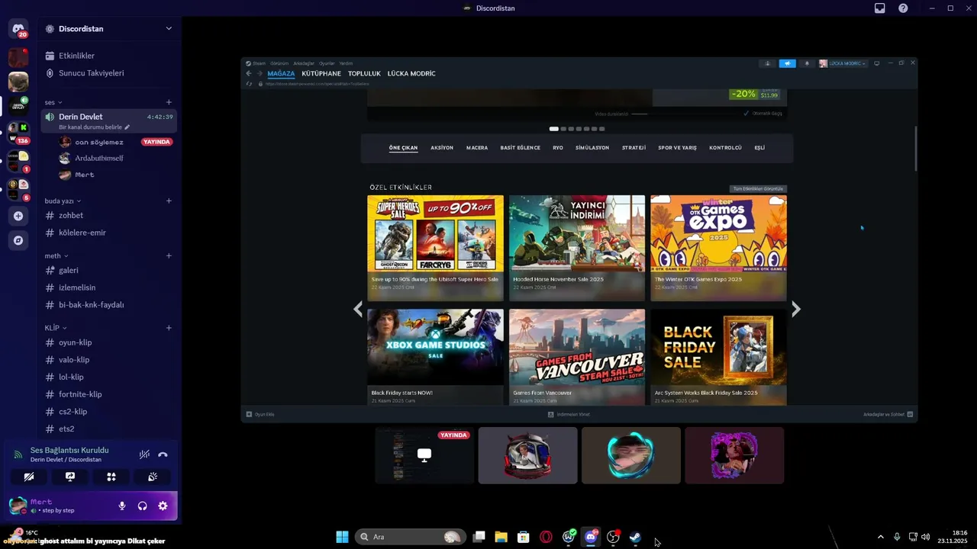Show next special events in Steam

point(796,309)
